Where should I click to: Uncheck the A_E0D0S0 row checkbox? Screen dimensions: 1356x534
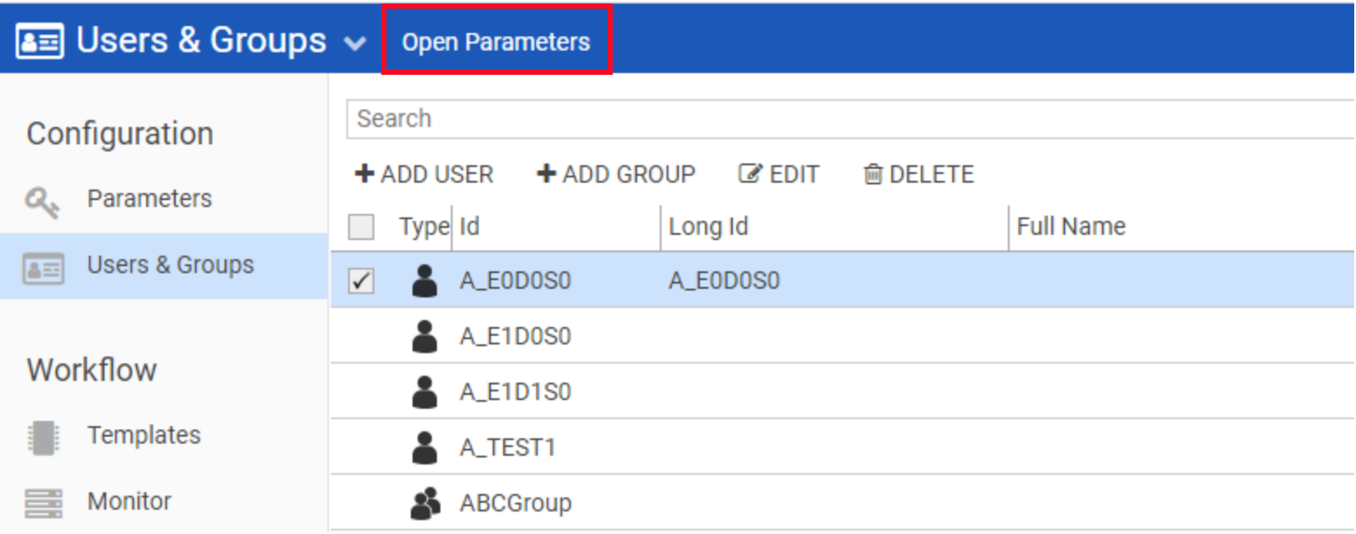pyautogui.click(x=361, y=281)
